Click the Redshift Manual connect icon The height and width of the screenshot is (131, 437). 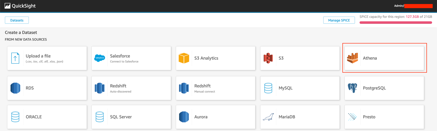(184, 88)
